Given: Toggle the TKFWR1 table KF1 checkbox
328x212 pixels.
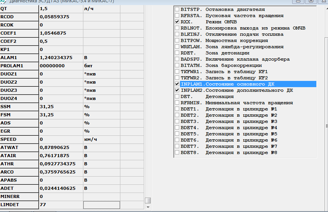Looking at the screenshot, I should [x=177, y=72].
